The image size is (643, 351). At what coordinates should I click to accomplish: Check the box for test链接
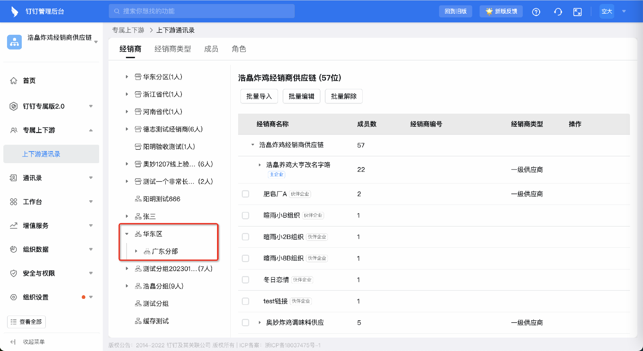(x=245, y=301)
